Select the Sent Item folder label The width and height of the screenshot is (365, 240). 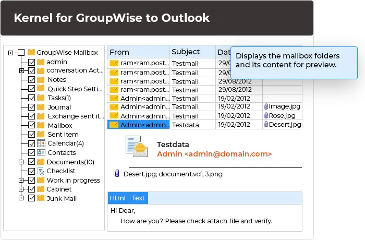click(x=63, y=135)
